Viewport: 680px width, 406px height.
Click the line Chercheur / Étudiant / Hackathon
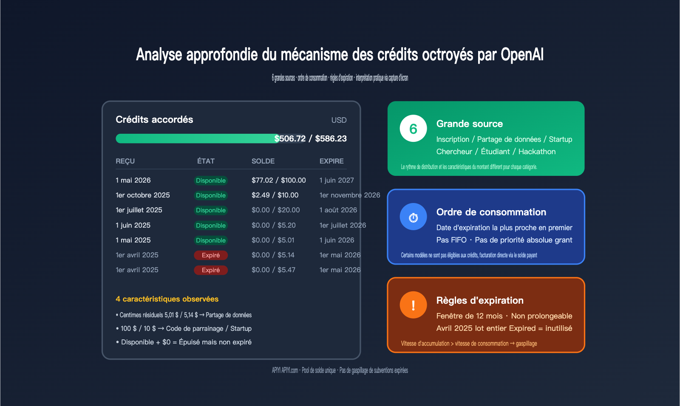(x=496, y=152)
